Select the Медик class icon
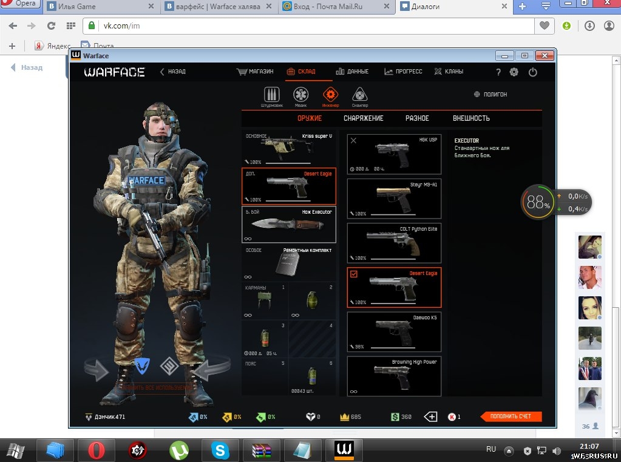 click(x=300, y=95)
